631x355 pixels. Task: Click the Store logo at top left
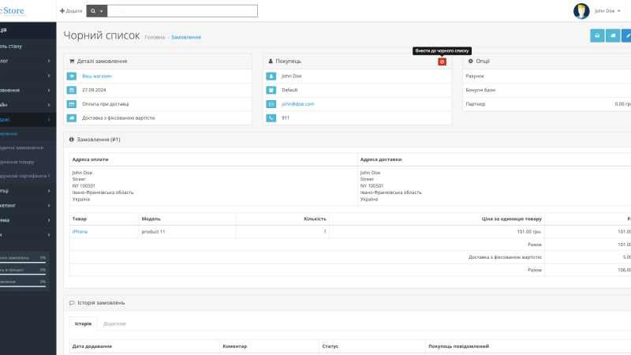coord(13,11)
